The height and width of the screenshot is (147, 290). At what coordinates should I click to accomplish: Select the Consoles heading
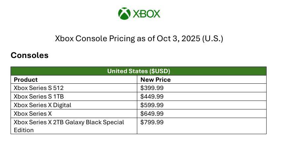[29, 55]
